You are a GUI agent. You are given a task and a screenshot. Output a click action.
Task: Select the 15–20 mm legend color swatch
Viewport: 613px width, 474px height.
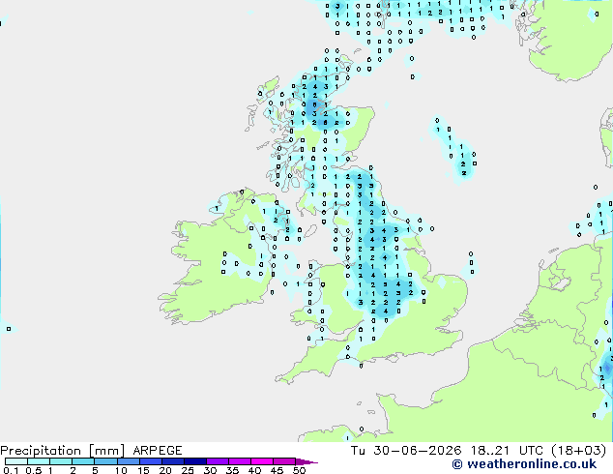(150, 461)
